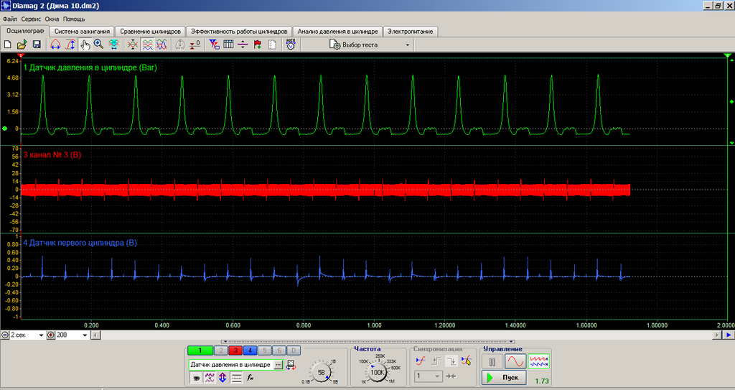Screen dimensions: 735x390
Task: Click the blue vertical invert arrows icon
Action: tap(223, 377)
